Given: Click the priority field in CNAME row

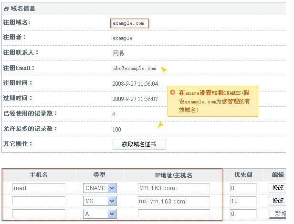Looking at the screenshot, I should pyautogui.click(x=243, y=188).
